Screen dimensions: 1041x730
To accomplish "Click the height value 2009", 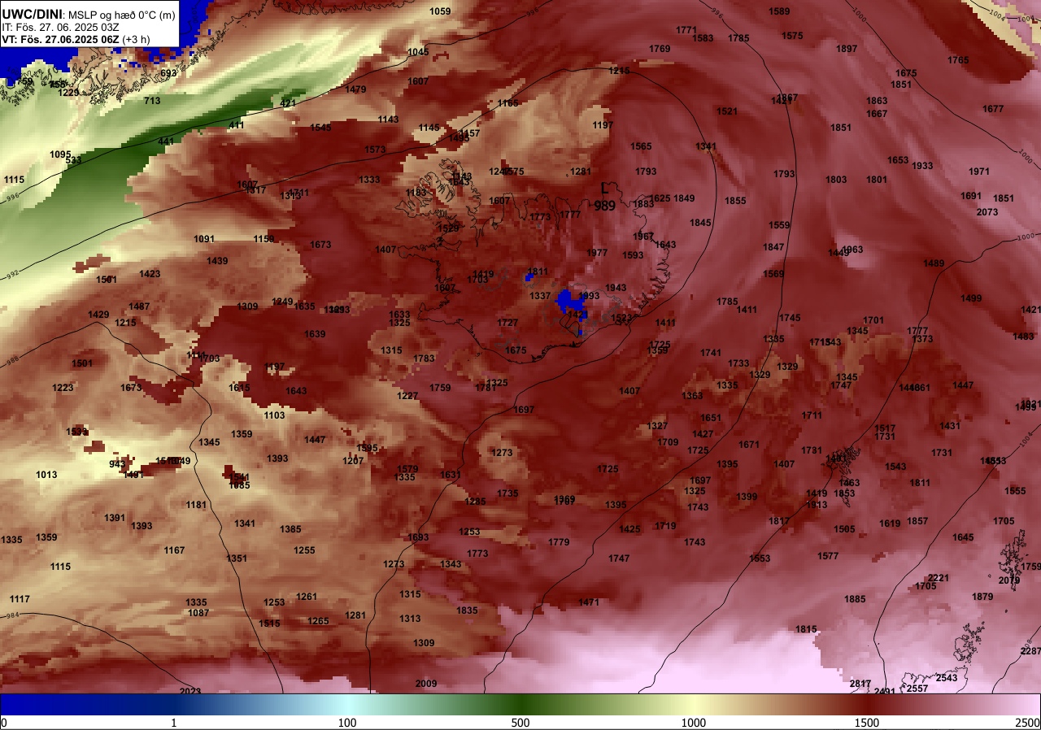I will (426, 684).
